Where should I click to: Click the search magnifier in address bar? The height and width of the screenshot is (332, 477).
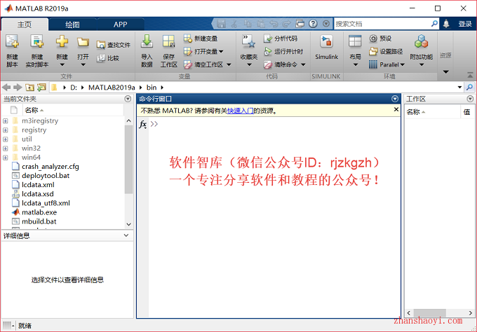pos(470,88)
